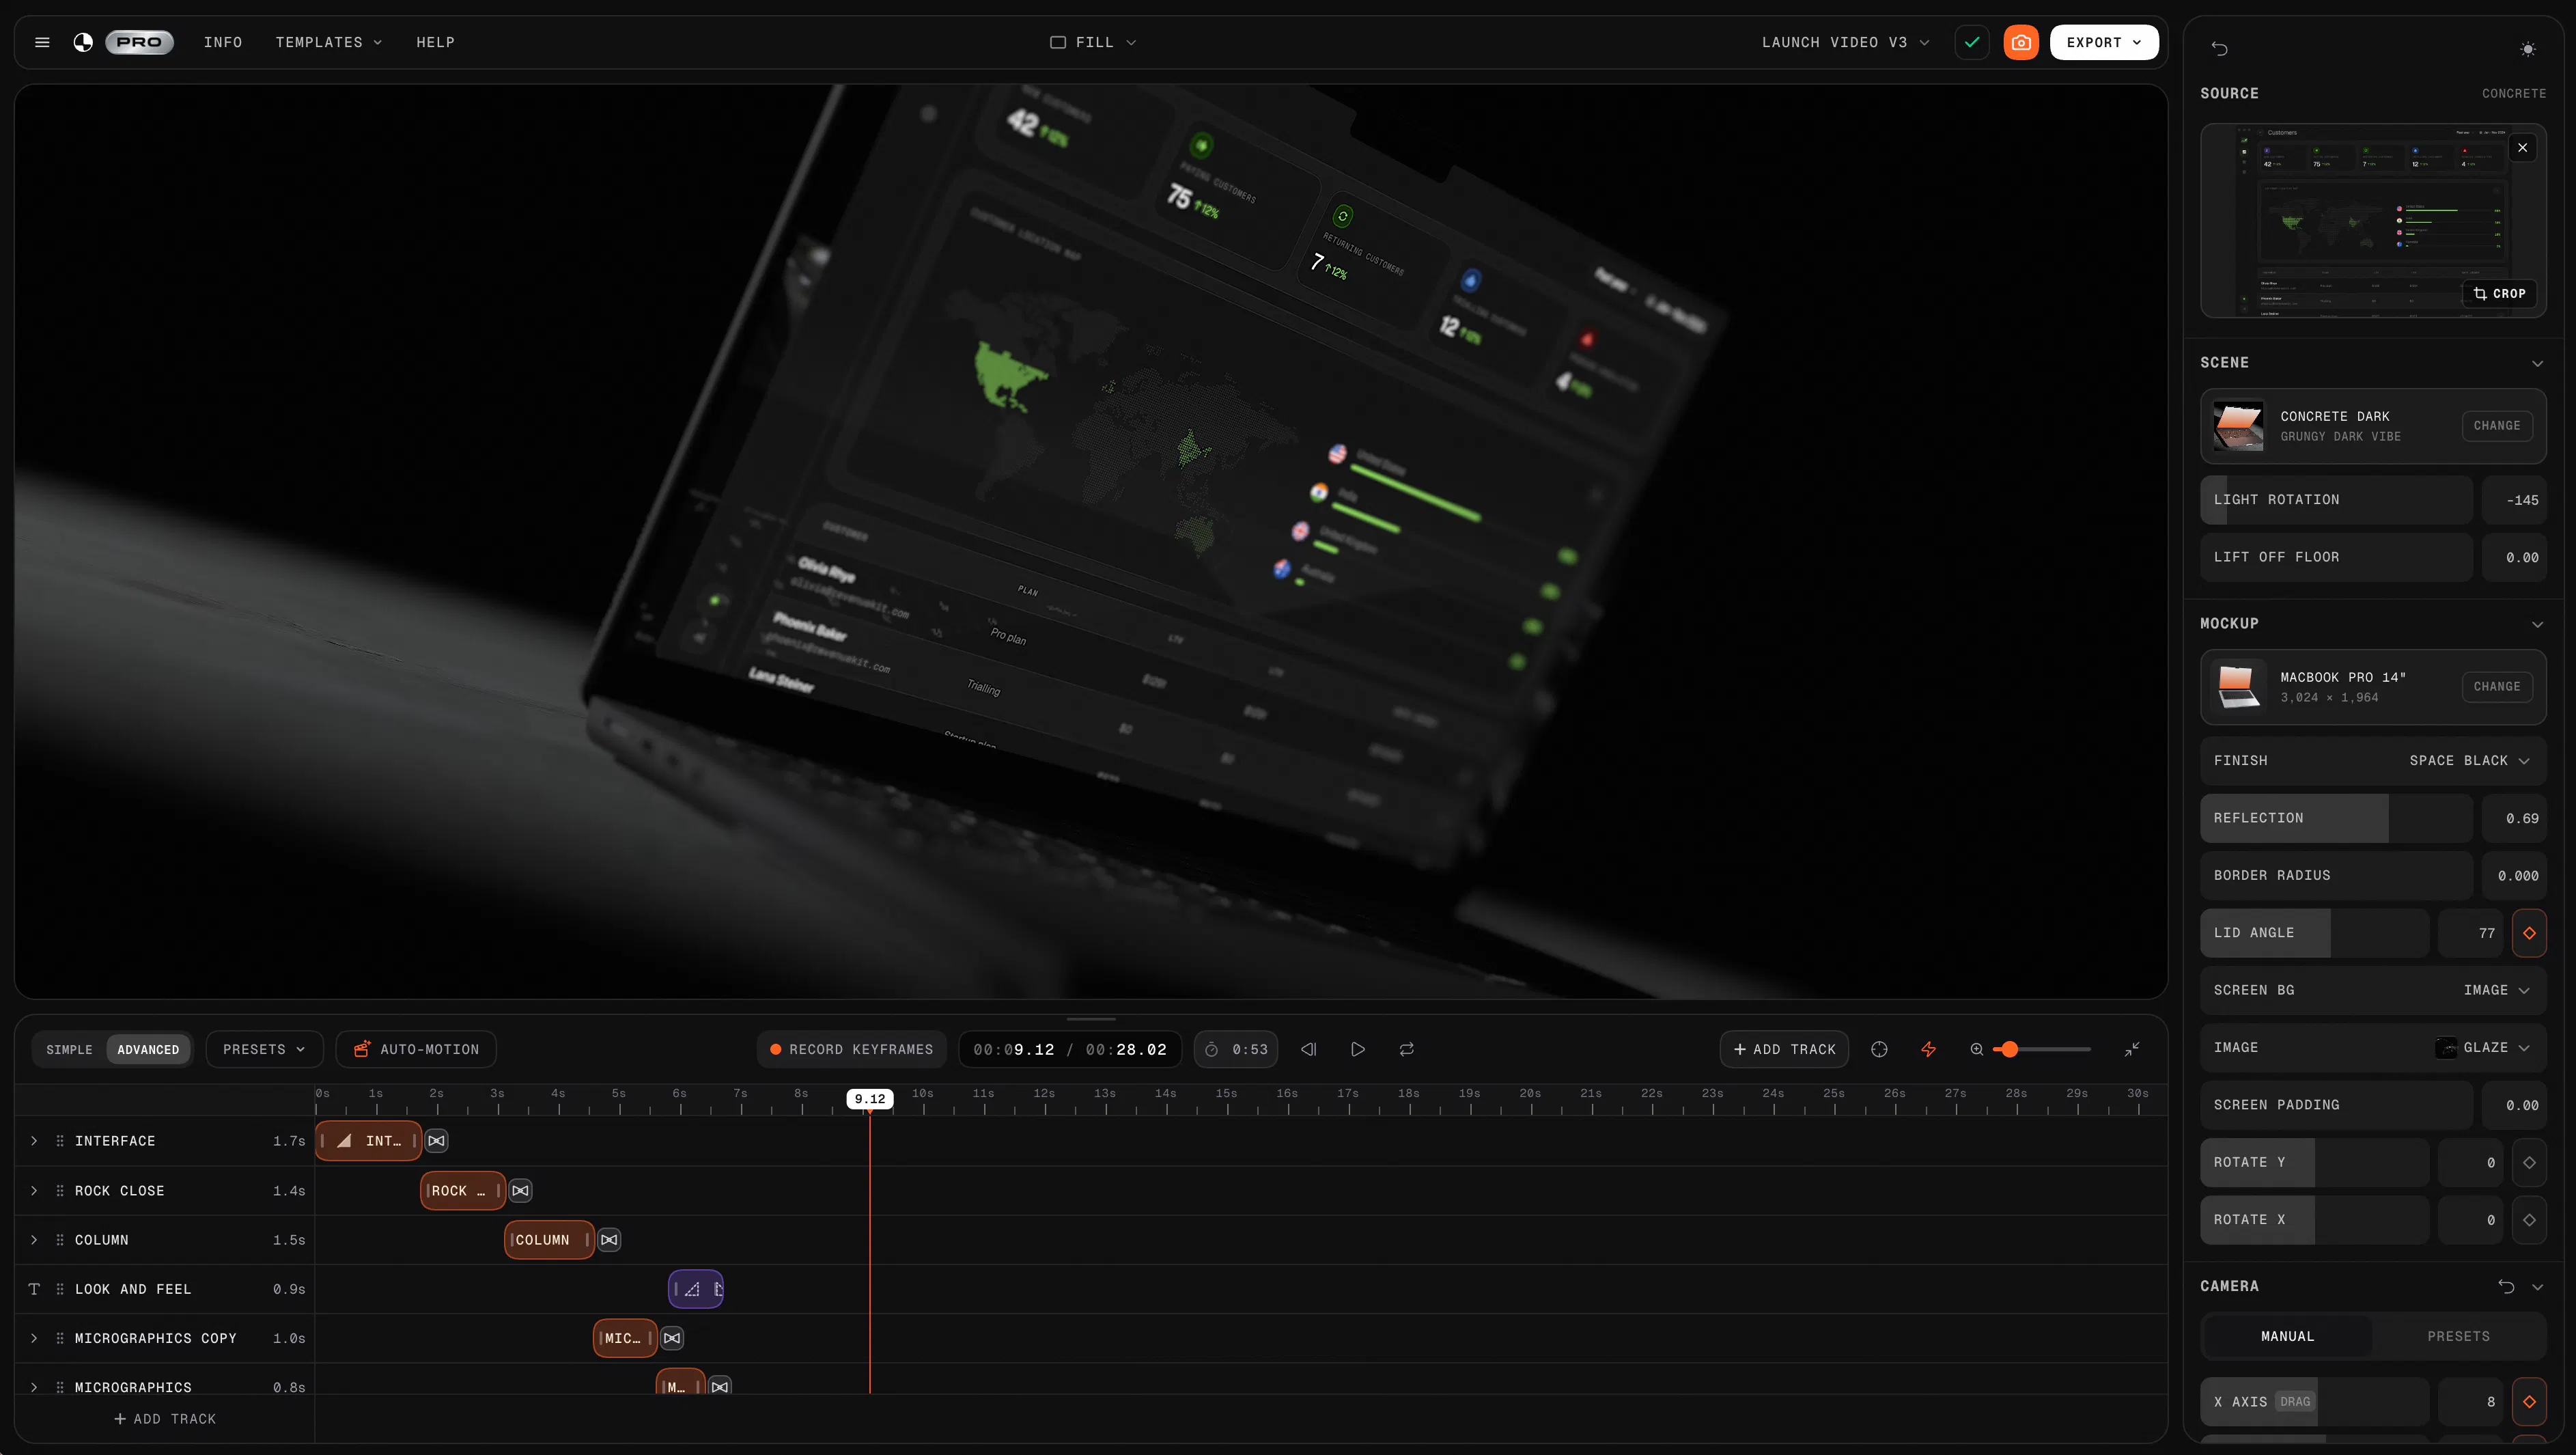This screenshot has height=1455, width=2576.
Task: Collapse the Scene section
Action: [2537, 363]
